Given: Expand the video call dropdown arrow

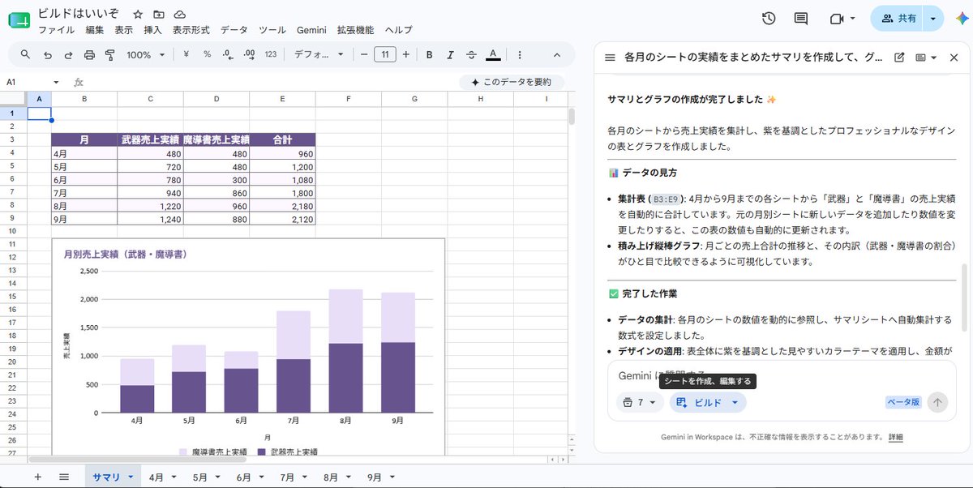Looking at the screenshot, I should (x=853, y=18).
